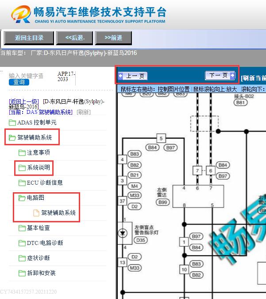Expand the 基本检查 folder
The height and width of the screenshot is (299, 266).
(x=39, y=228)
